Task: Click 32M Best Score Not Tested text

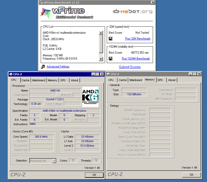Action: pos(142,32)
